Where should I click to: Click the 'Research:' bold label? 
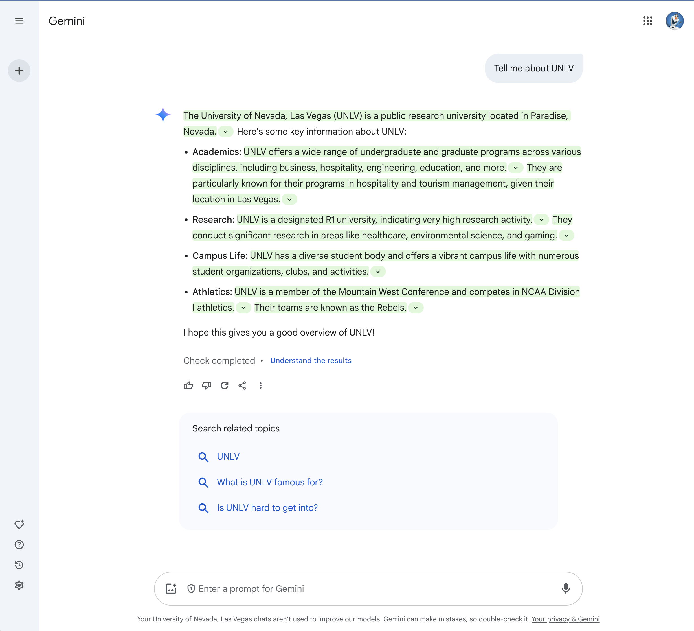tap(214, 220)
